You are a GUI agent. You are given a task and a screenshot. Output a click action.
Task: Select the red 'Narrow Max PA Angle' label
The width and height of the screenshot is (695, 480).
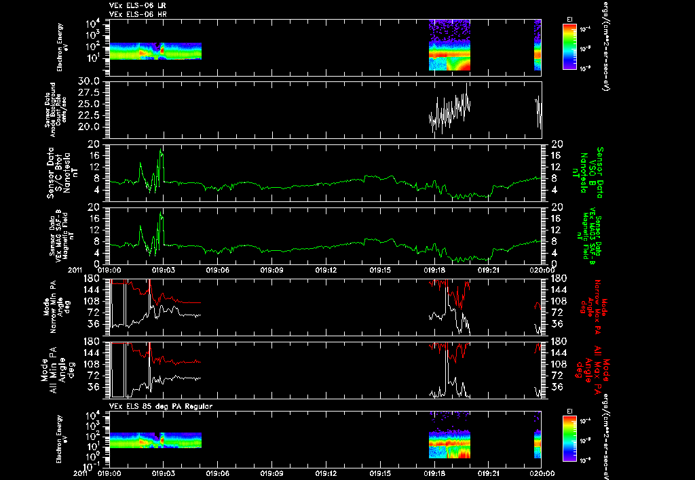pos(593,307)
